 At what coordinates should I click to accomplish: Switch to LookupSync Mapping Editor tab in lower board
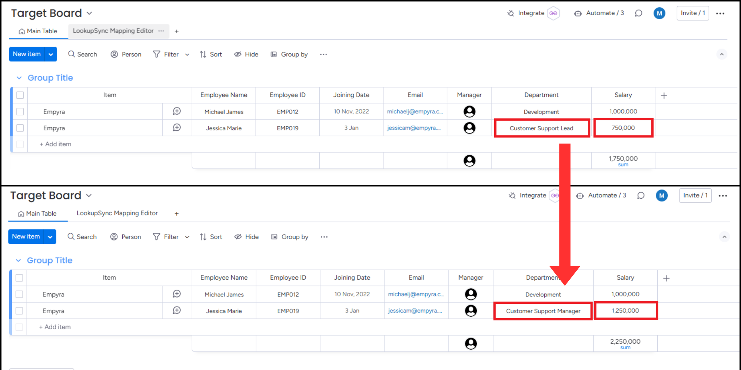(x=117, y=213)
